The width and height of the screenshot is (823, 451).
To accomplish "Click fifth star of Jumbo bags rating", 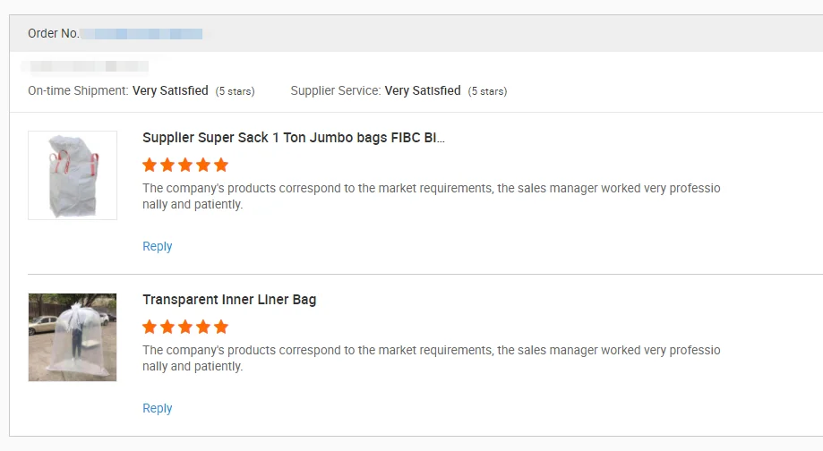I will pyautogui.click(x=221, y=165).
